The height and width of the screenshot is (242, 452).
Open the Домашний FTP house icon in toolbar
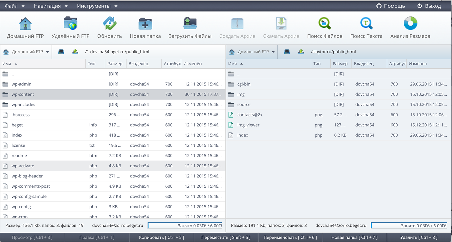25,24
